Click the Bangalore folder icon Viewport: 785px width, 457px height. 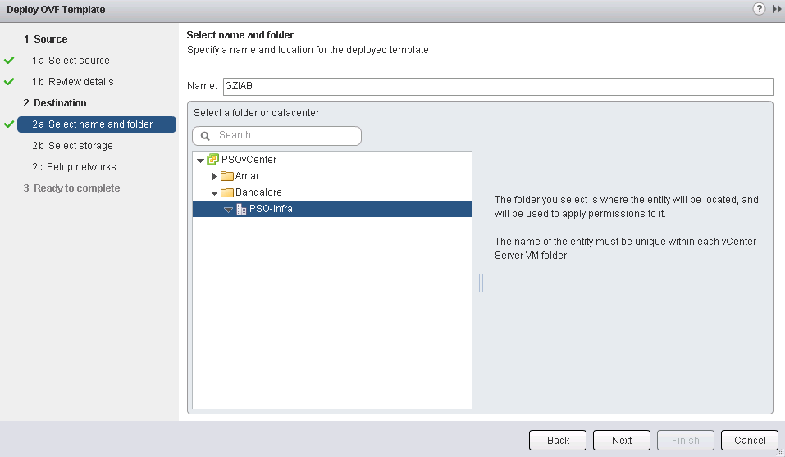(227, 192)
